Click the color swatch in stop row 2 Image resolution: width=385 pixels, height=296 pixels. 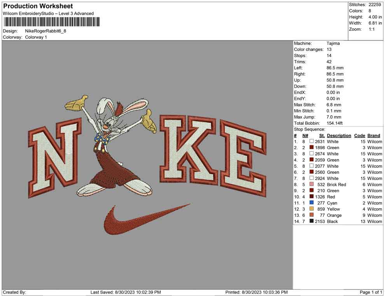[x=311, y=147]
